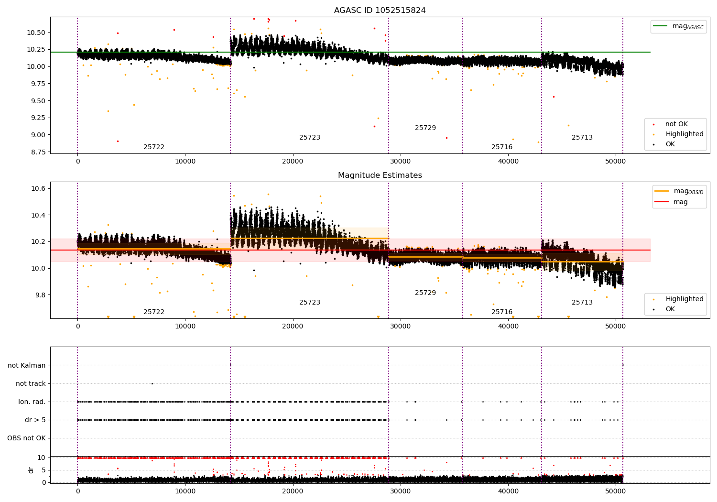
Task: Click the 'Magnitude Estimates' plot title
Action: point(380,175)
